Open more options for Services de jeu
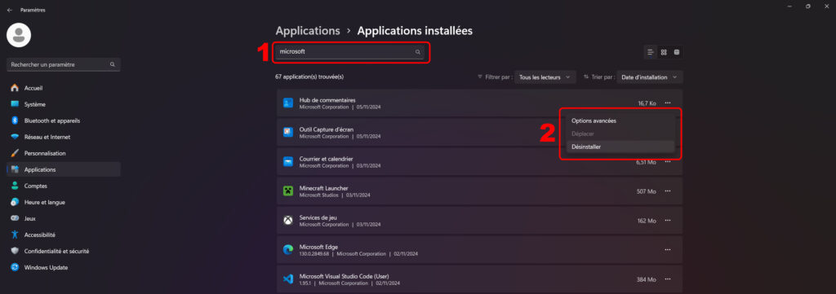Viewport: 836px width, 294px height. pyautogui.click(x=668, y=221)
